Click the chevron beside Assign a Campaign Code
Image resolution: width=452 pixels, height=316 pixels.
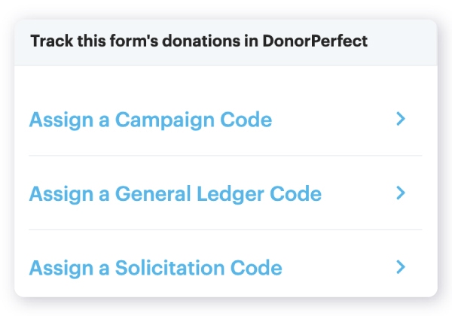coord(401,119)
